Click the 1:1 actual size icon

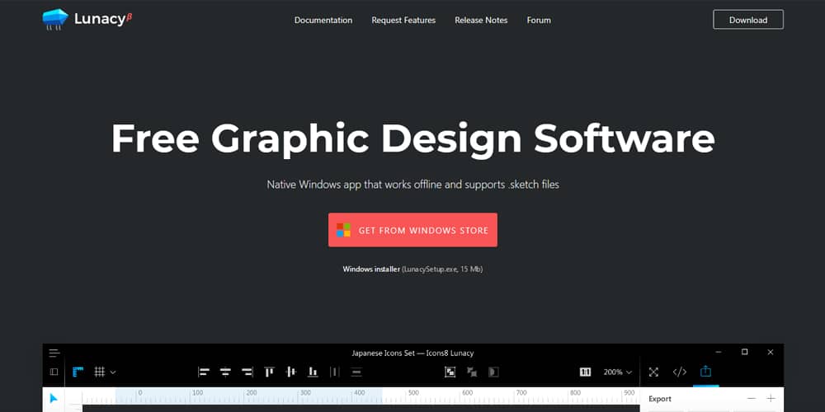pyautogui.click(x=586, y=372)
